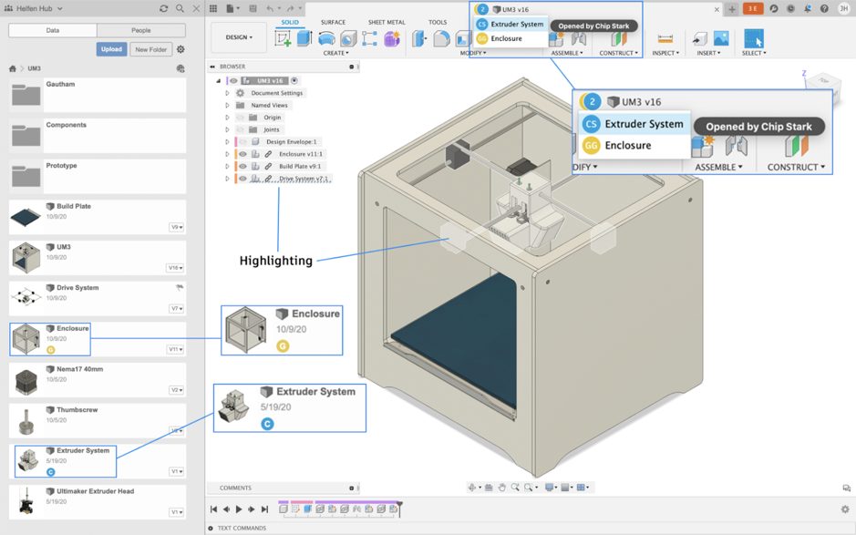Toggle visibility of Build Plate v9:1
The image size is (856, 535).
(x=242, y=167)
